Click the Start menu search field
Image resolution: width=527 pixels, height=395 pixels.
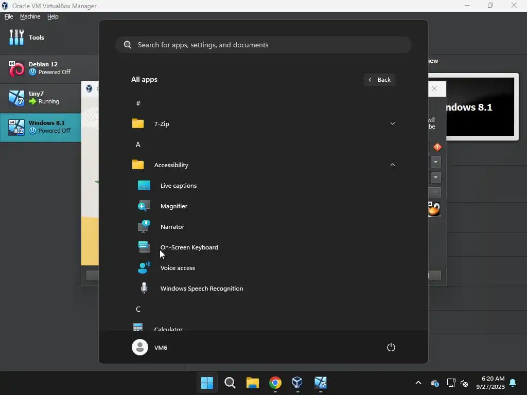(263, 45)
